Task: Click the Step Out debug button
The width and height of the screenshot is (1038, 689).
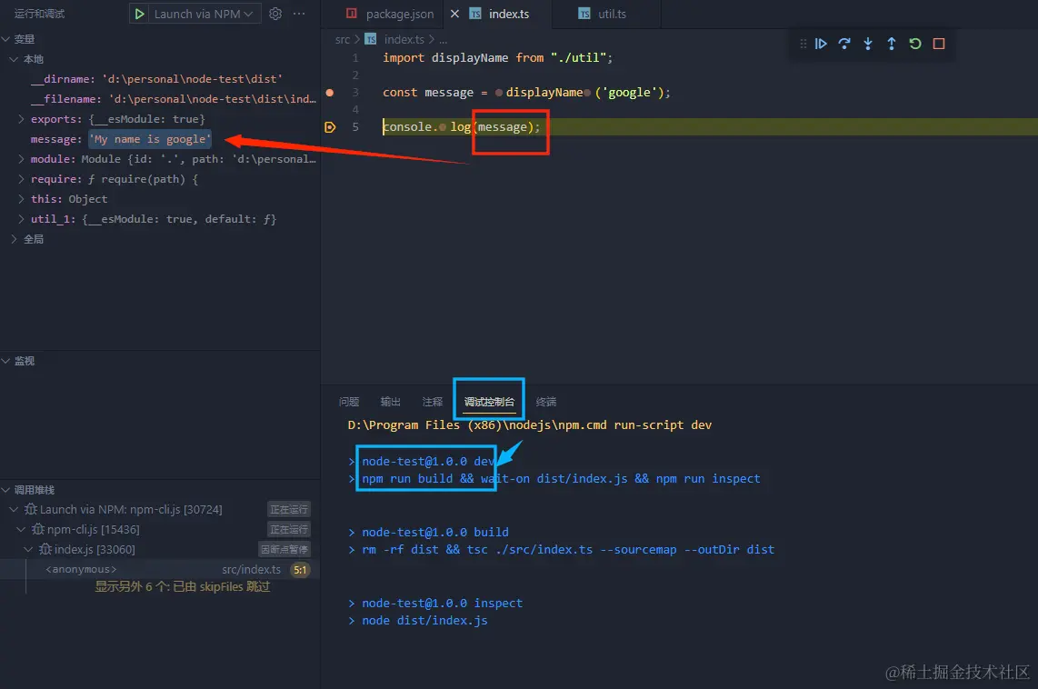Action: (892, 44)
